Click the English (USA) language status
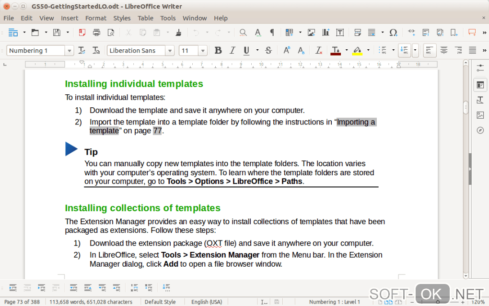 (x=207, y=302)
